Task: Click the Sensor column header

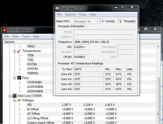Action: tap(28, 42)
